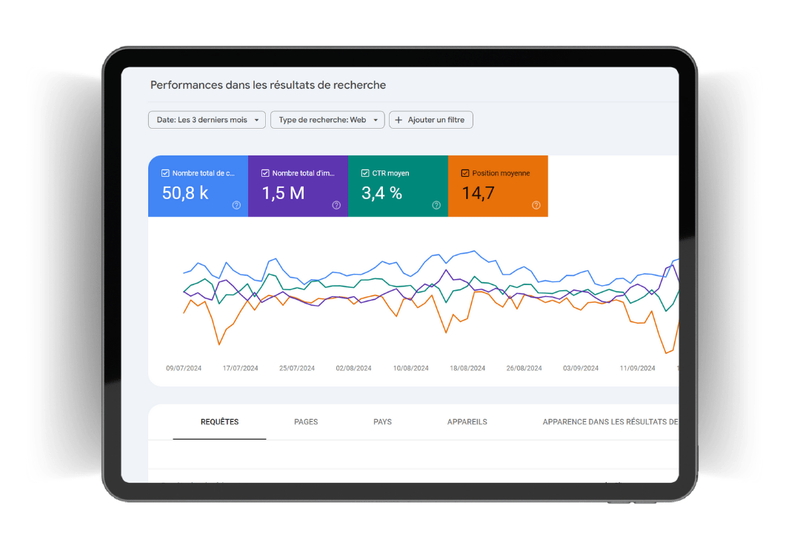The width and height of the screenshot is (800, 556).
Task: Open the Type de recherche: Web dropdown
Action: coord(327,120)
